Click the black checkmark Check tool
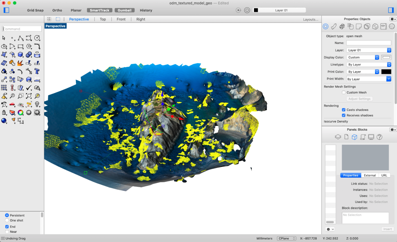This screenshot has width=397, height=242. [29, 88]
